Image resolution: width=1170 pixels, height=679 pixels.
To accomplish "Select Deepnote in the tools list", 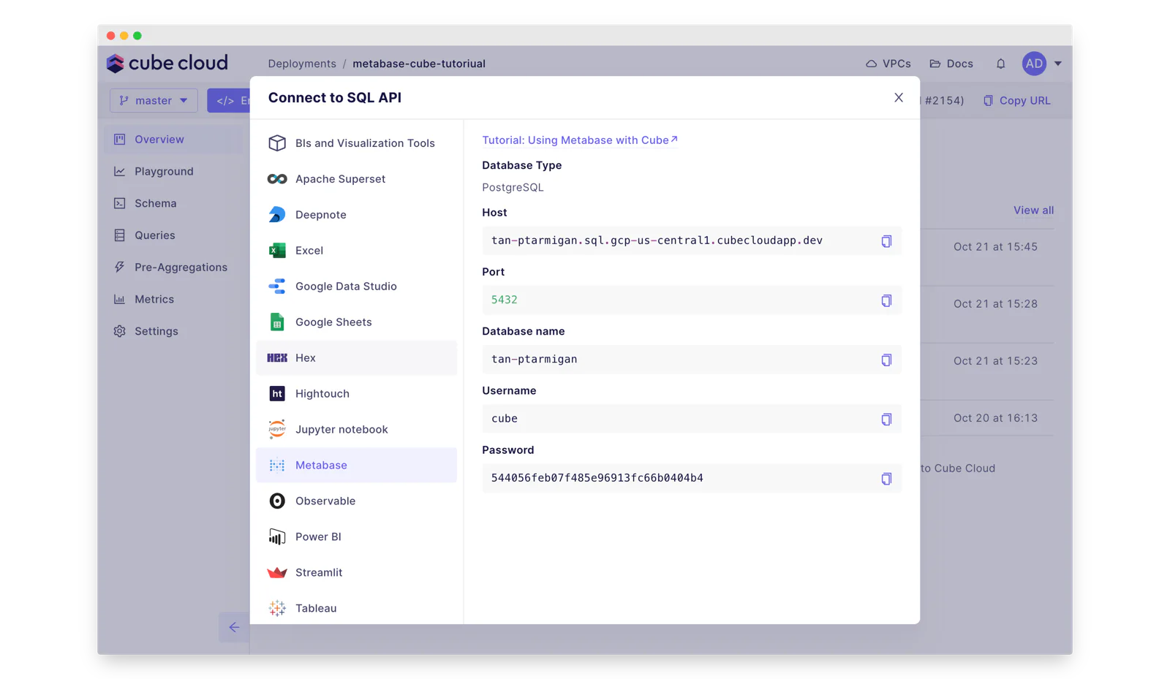I will (x=357, y=215).
